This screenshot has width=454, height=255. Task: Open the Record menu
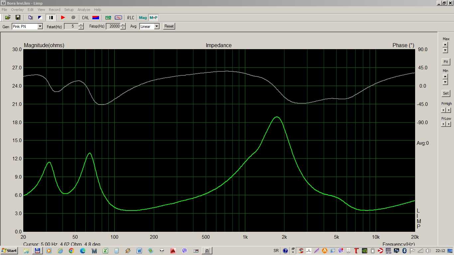click(x=55, y=10)
